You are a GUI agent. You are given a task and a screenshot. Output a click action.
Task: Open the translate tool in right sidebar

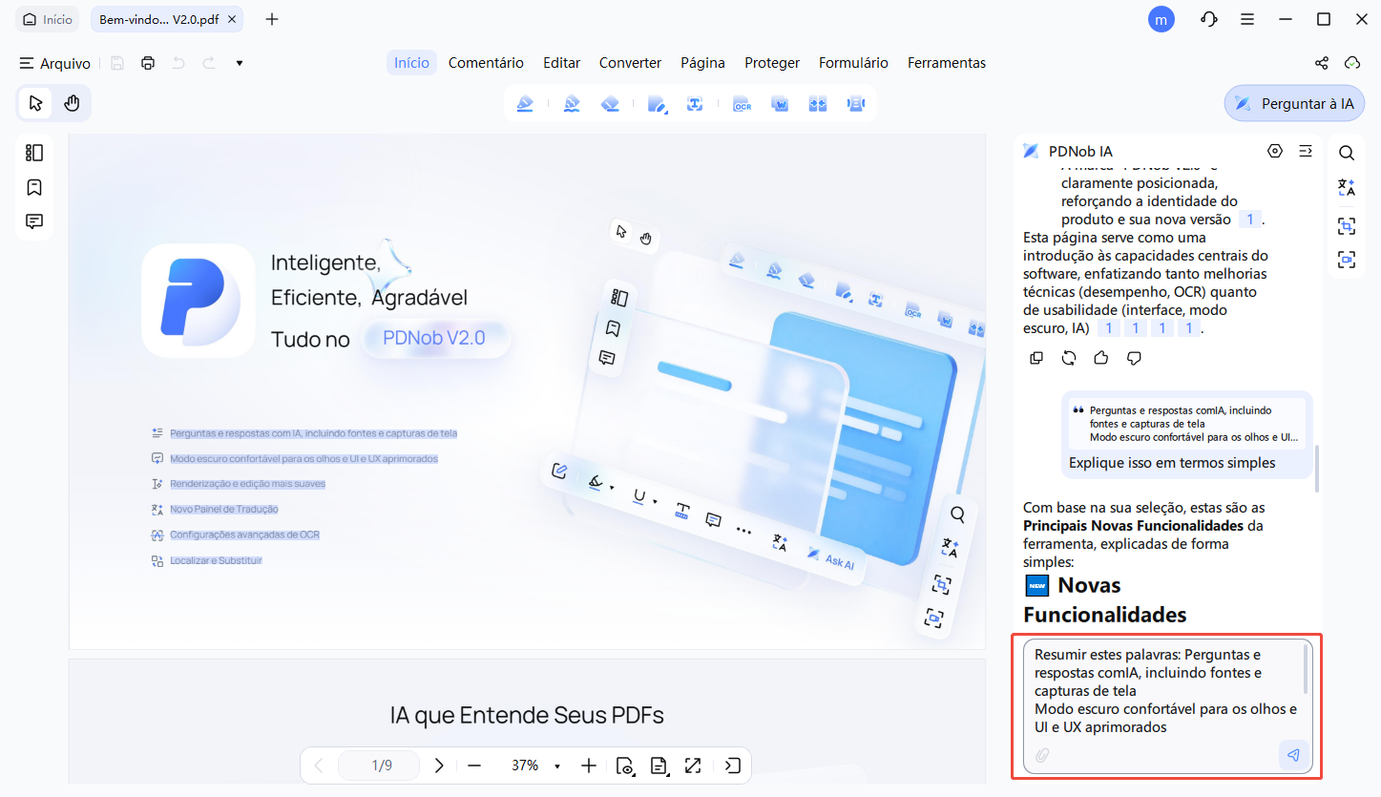(x=1346, y=187)
